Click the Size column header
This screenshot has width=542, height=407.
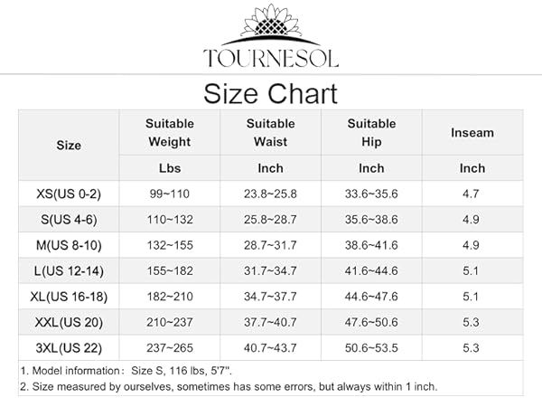click(69, 146)
